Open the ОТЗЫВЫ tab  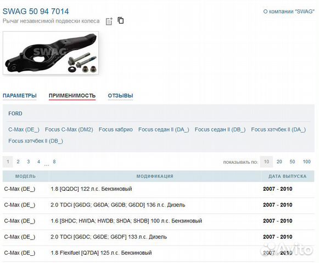coord(120,96)
